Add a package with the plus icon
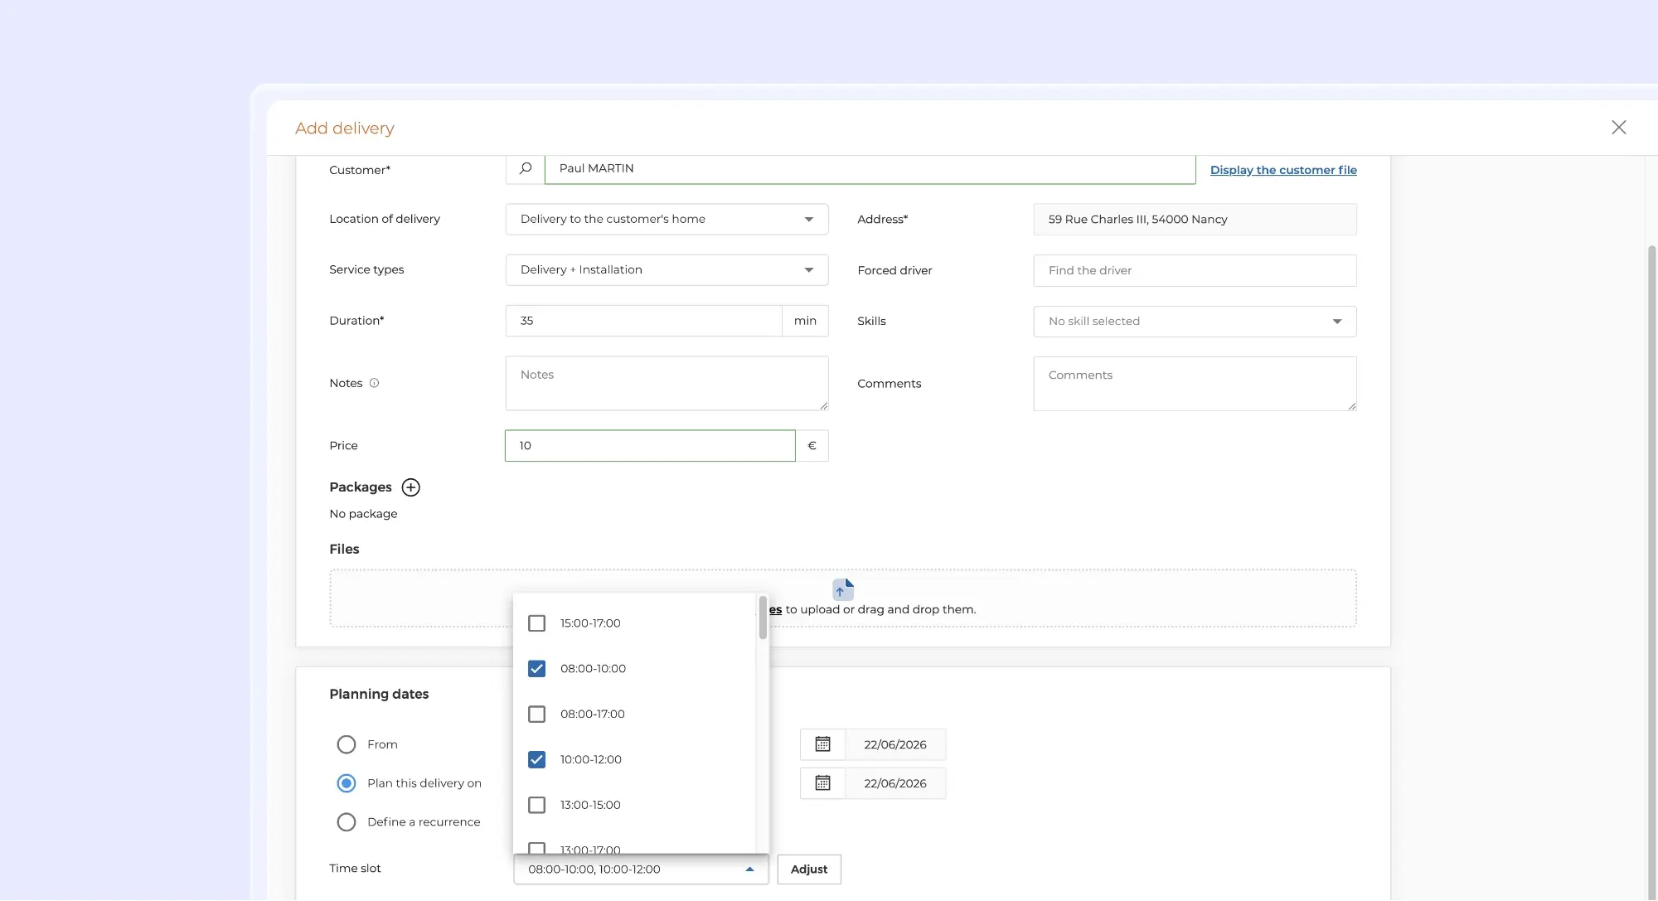The image size is (1658, 901). (410, 487)
